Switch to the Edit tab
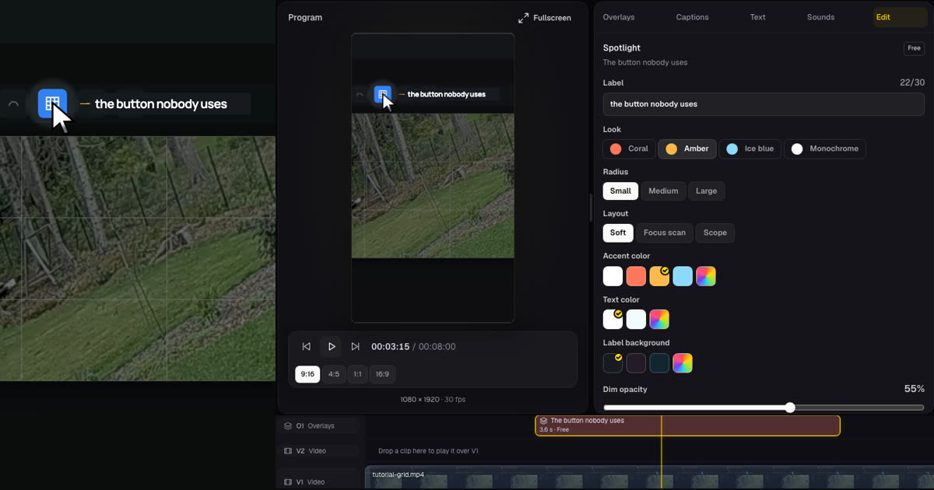Viewport: 934px width, 490px height. [900, 17]
